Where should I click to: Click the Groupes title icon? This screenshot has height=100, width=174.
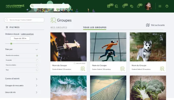click(53, 20)
